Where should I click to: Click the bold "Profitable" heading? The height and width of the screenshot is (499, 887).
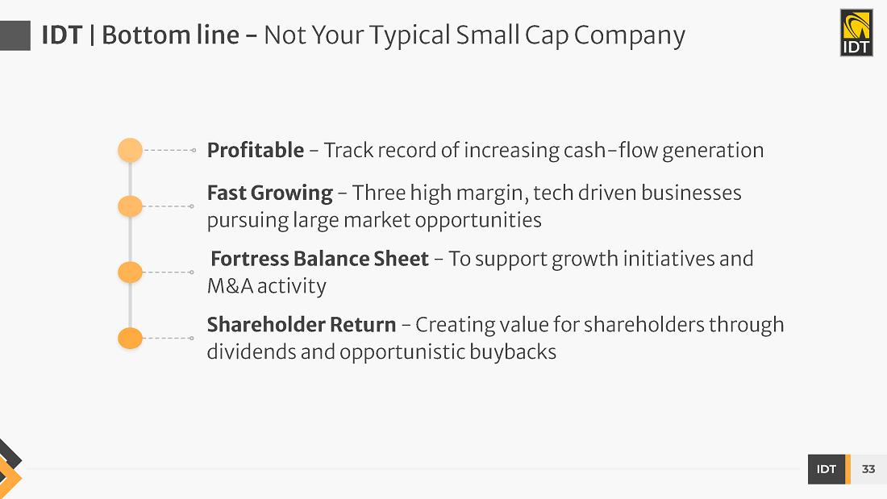point(256,151)
